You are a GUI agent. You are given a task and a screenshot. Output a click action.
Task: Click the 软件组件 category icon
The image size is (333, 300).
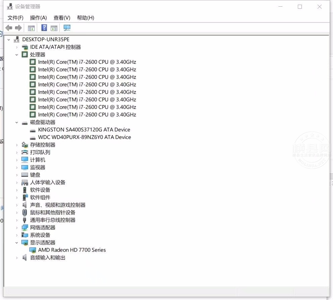(25, 197)
